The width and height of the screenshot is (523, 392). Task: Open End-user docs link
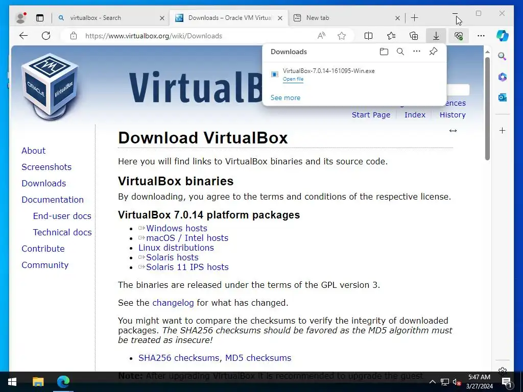coord(62,216)
